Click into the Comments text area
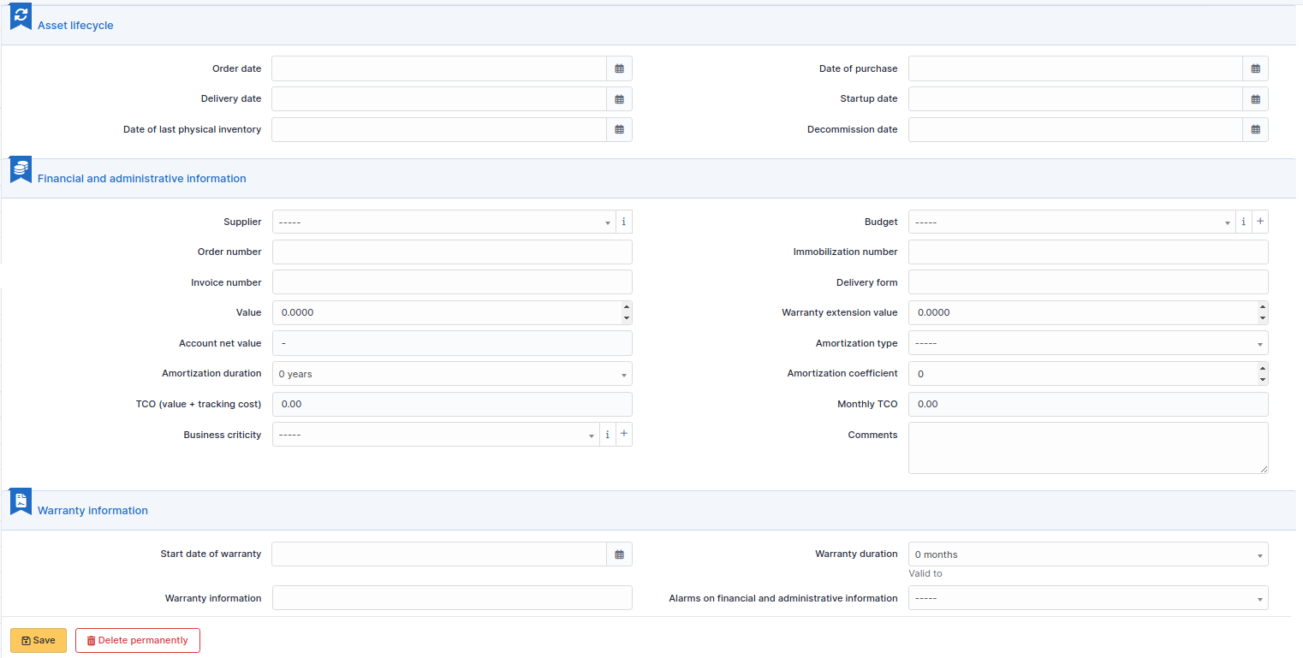The width and height of the screenshot is (1303, 658). (1088, 448)
